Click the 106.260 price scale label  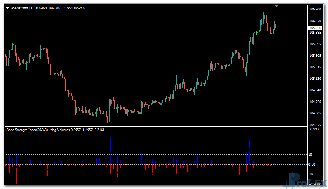(x=315, y=9)
